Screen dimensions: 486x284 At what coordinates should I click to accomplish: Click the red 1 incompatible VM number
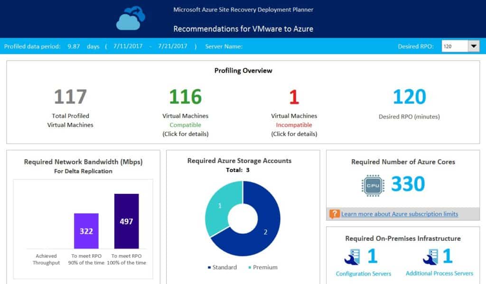click(x=294, y=97)
